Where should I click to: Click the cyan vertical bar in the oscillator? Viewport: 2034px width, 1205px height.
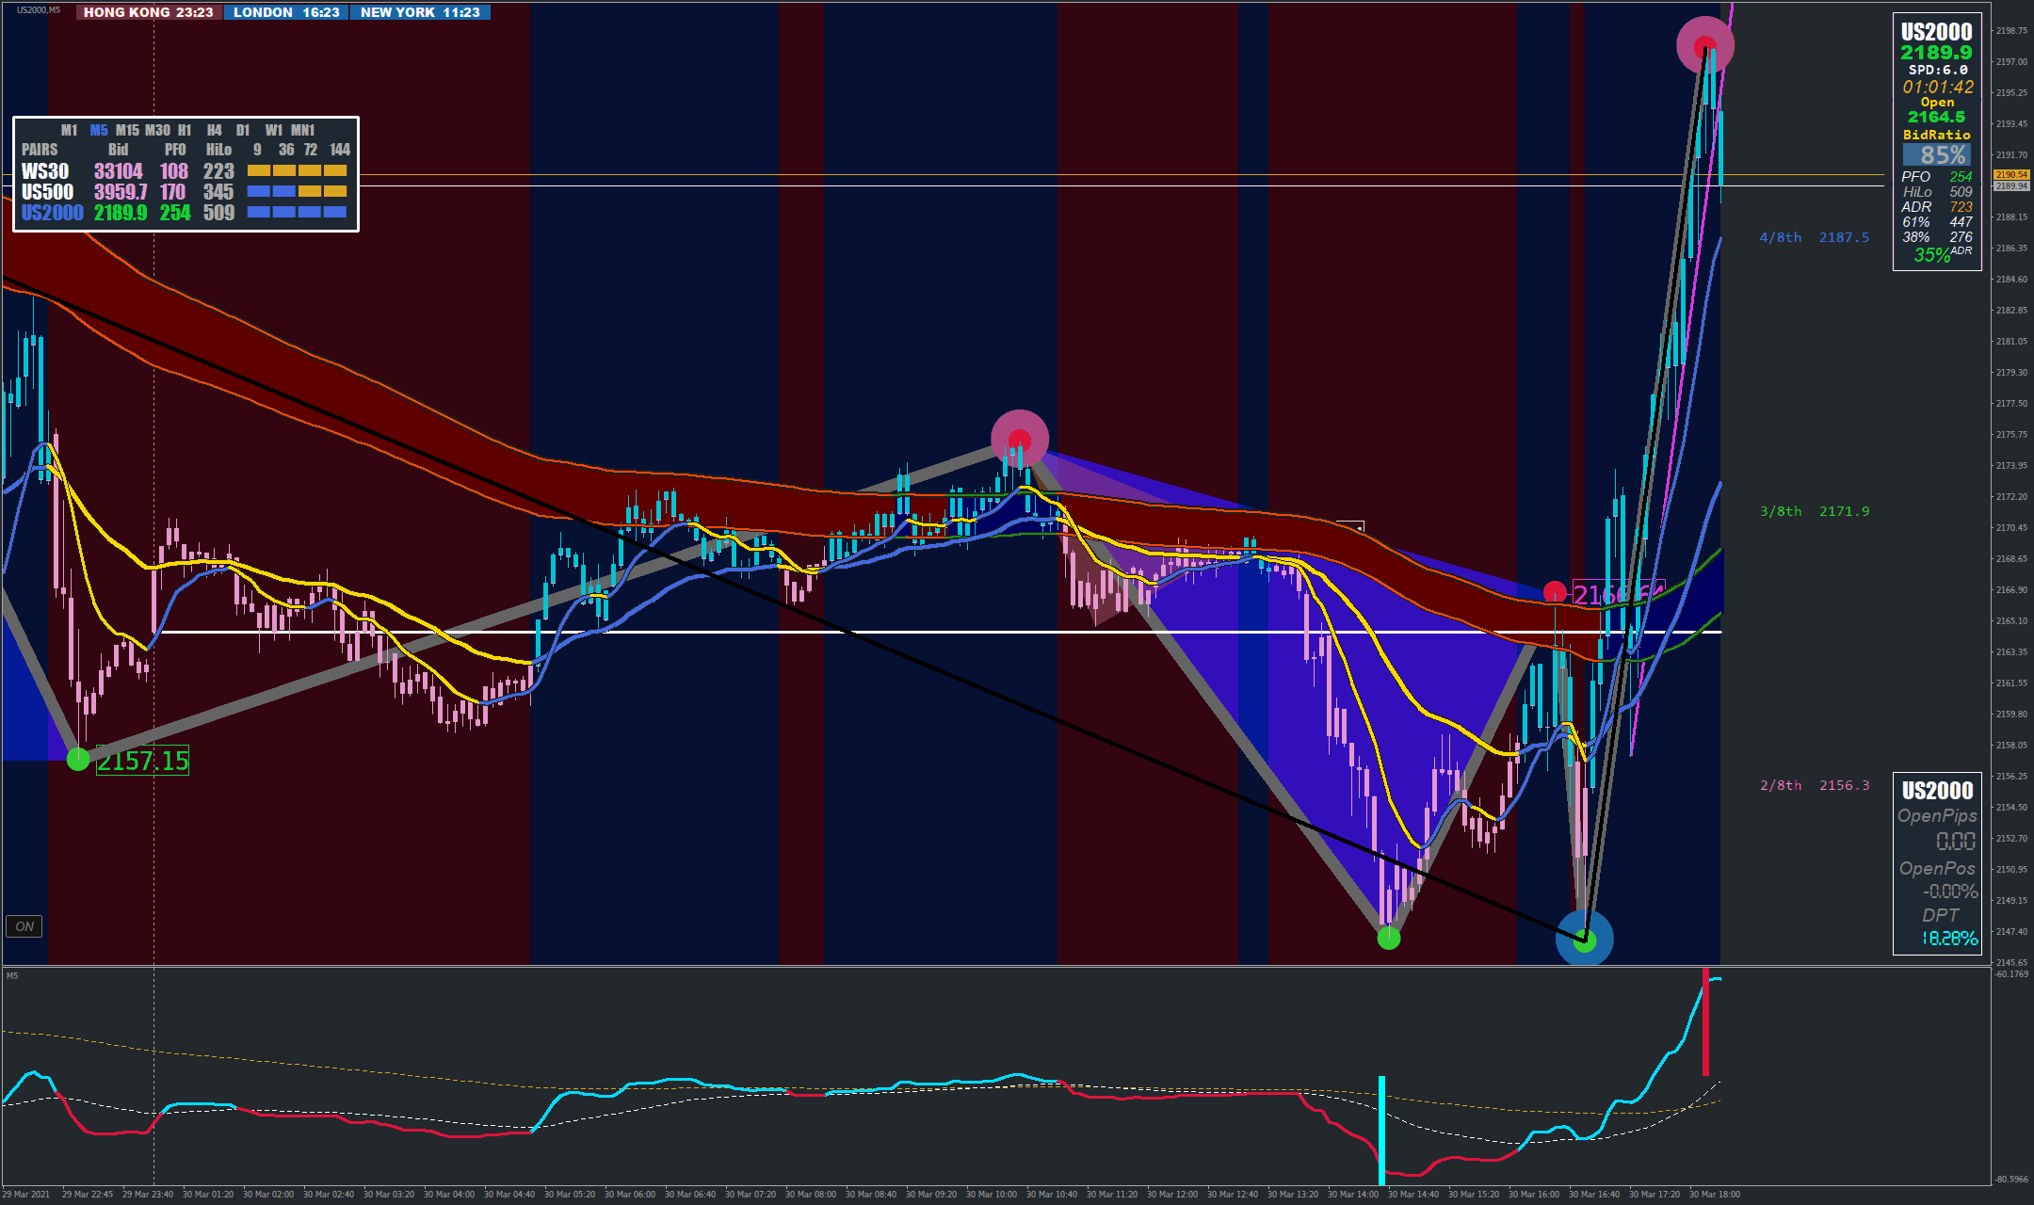[x=1381, y=1130]
